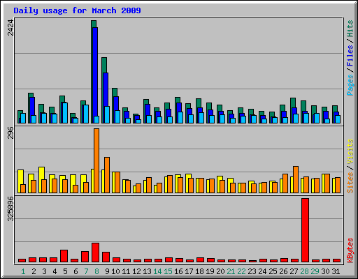
Task: Click the blue 'Files' legend label
Action: coord(350,55)
